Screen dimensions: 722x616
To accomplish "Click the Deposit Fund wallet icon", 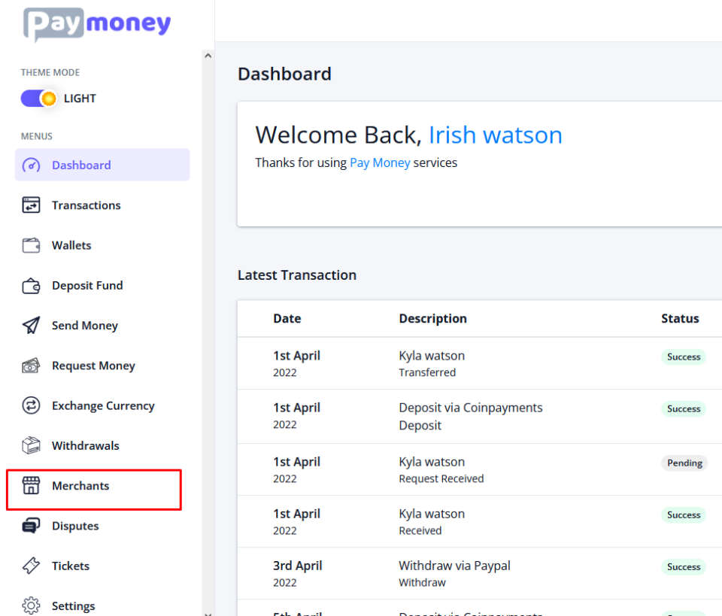I will click(x=31, y=286).
